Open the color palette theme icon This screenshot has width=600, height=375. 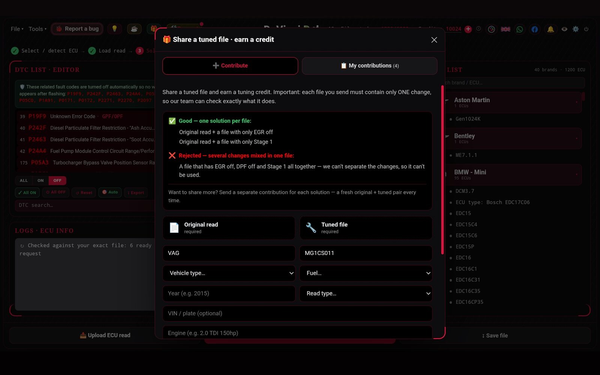pos(491,29)
